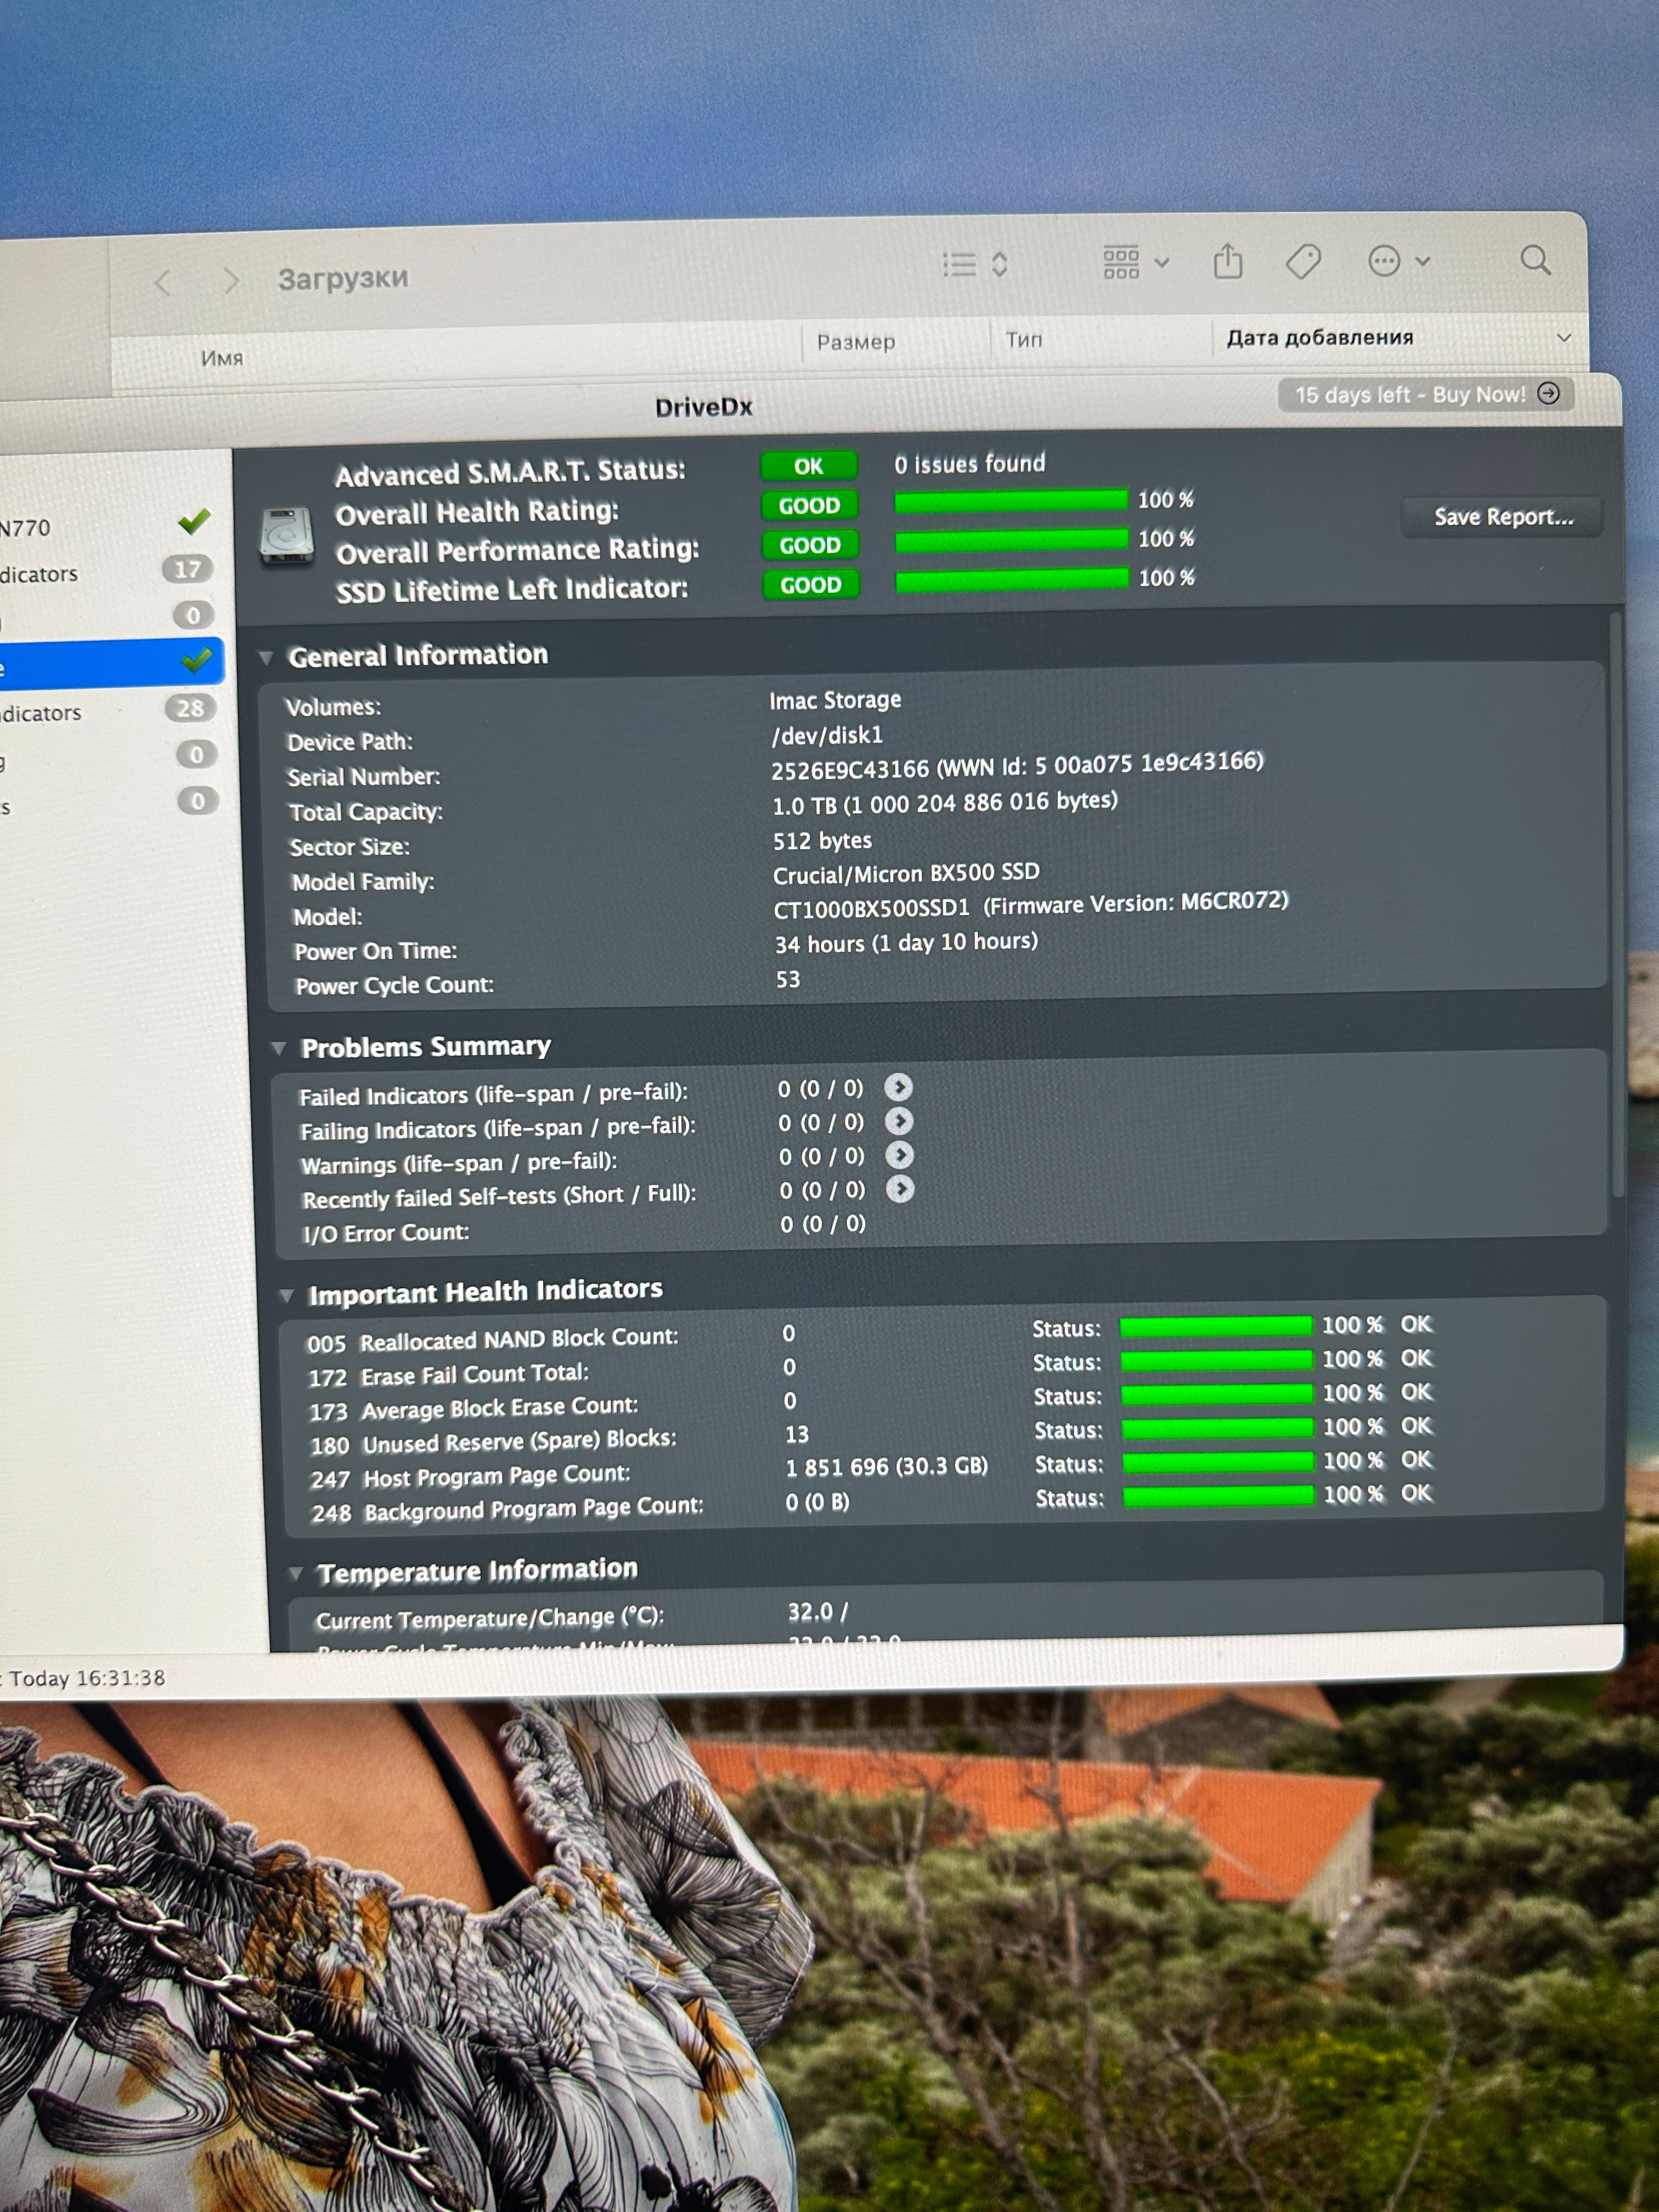
Task: Click the Overall Performance Rating progress bar
Action: (1012, 541)
